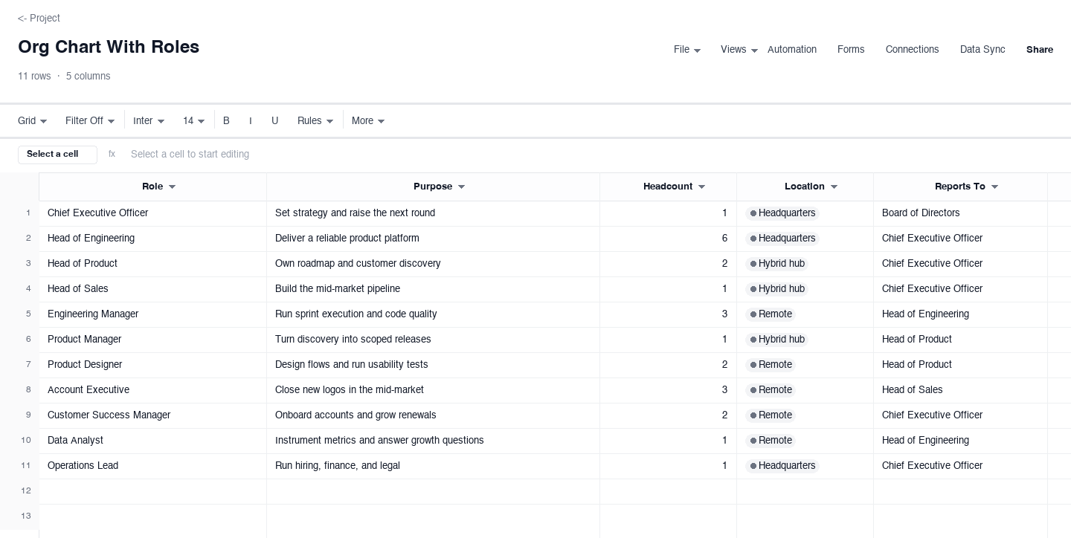
Task: Open the Forms menu item
Action: pyautogui.click(x=851, y=50)
